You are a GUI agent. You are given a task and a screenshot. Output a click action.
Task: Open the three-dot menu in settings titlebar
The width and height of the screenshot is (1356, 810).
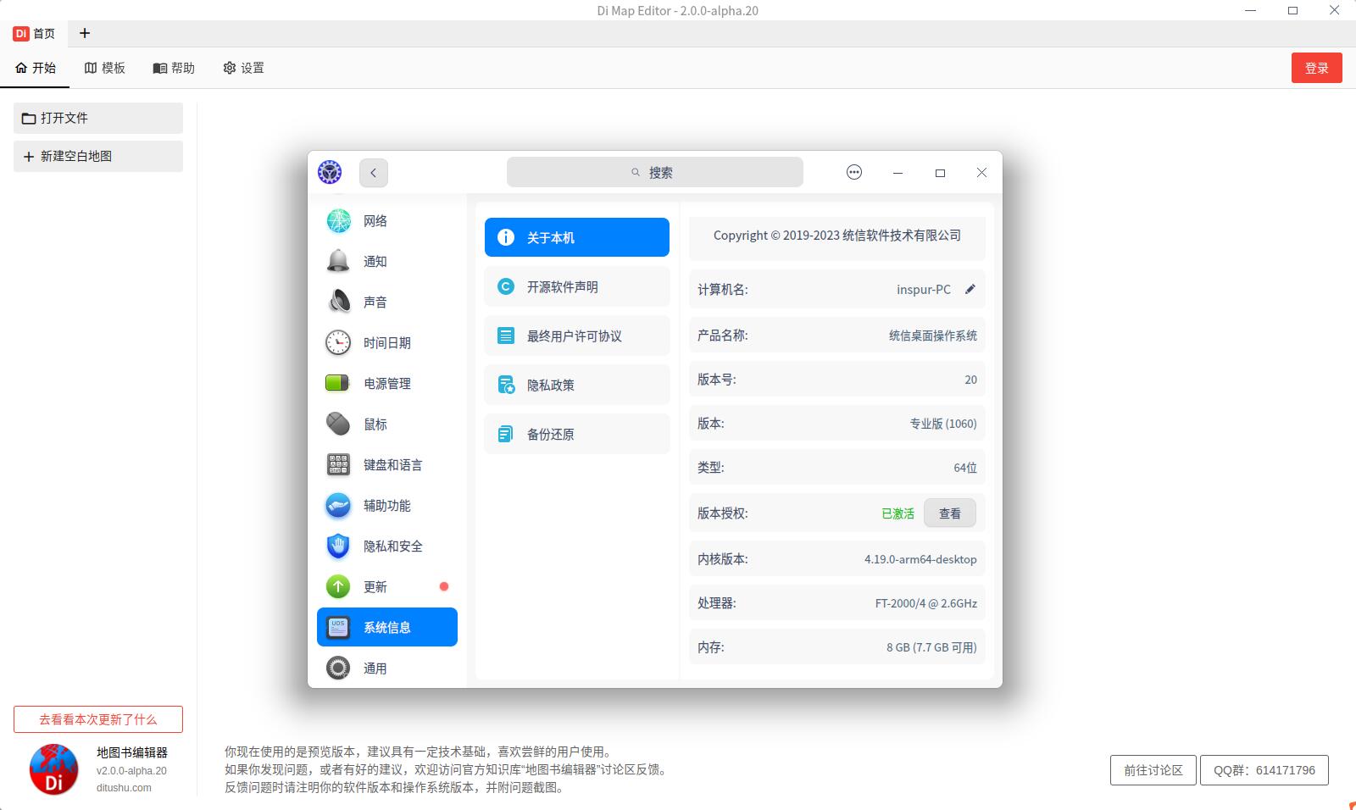[x=854, y=173]
